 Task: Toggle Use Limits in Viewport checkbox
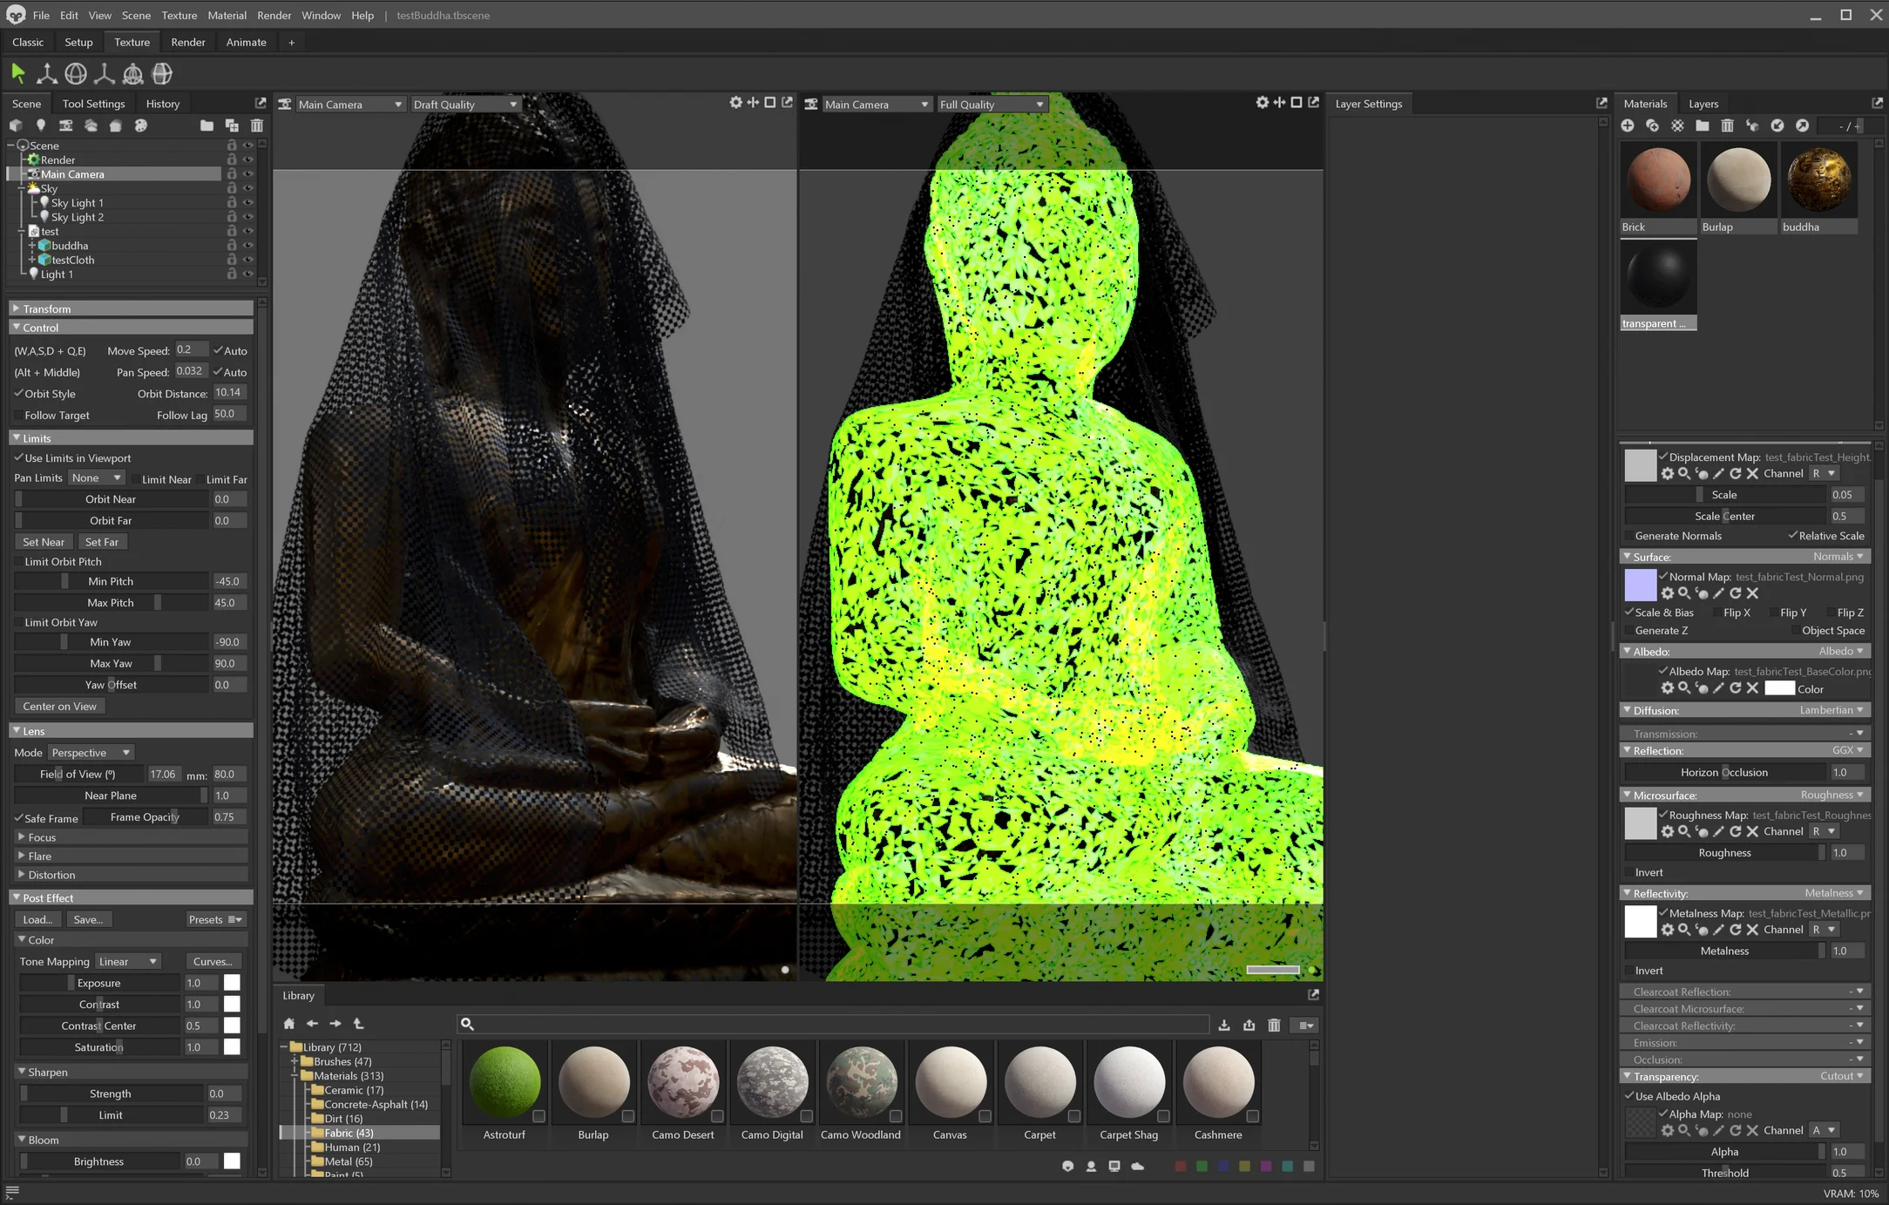coord(21,457)
